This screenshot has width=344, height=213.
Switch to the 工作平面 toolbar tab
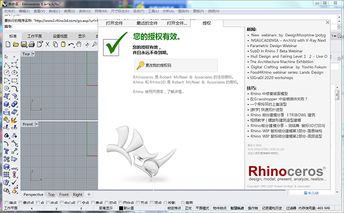34,36
